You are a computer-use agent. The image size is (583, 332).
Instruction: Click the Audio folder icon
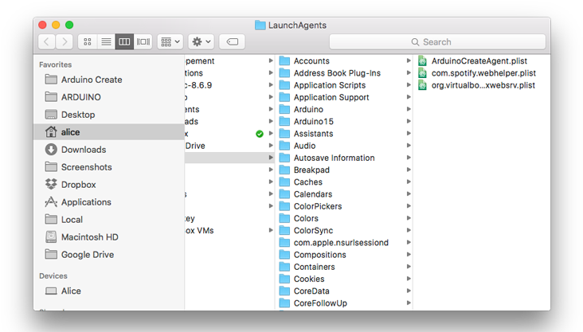point(284,146)
